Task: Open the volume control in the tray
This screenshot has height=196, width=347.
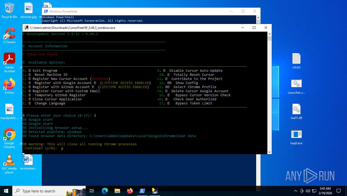Action: tap(308, 191)
